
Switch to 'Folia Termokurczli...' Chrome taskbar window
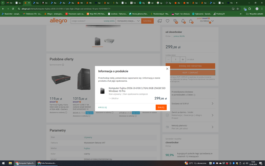point(47,163)
